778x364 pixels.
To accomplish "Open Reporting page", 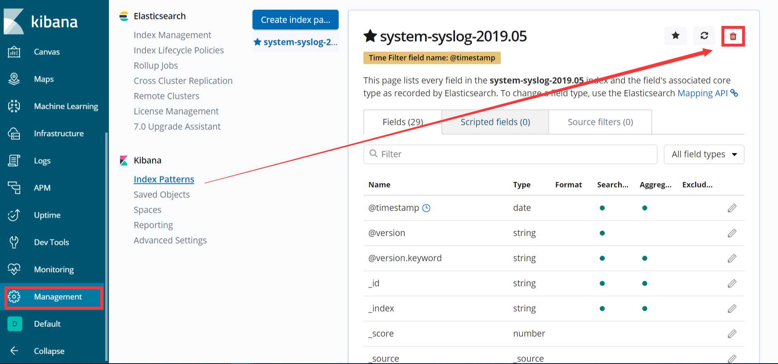I will pyautogui.click(x=153, y=225).
